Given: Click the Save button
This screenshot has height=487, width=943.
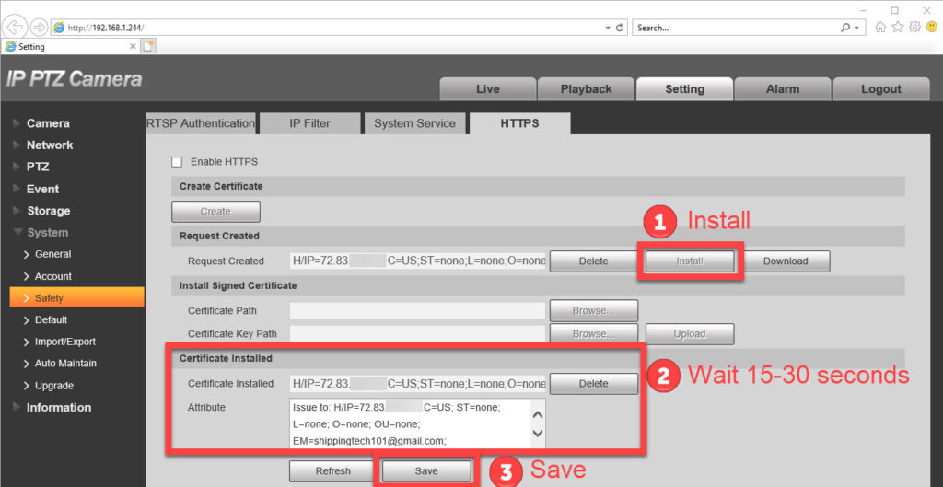Looking at the screenshot, I should click(426, 471).
